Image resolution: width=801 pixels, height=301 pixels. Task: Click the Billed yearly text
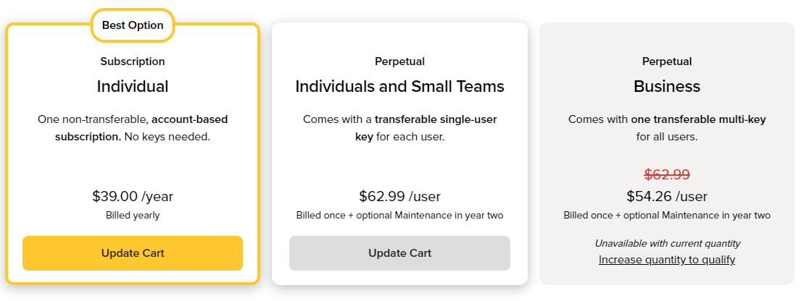pyautogui.click(x=133, y=215)
